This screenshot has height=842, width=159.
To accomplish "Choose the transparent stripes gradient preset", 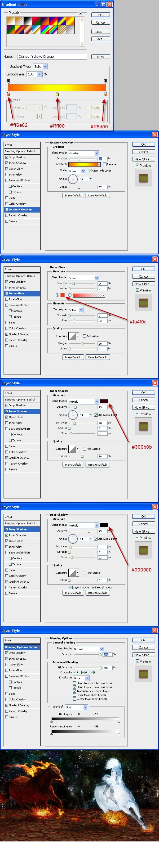I will point(61,29).
